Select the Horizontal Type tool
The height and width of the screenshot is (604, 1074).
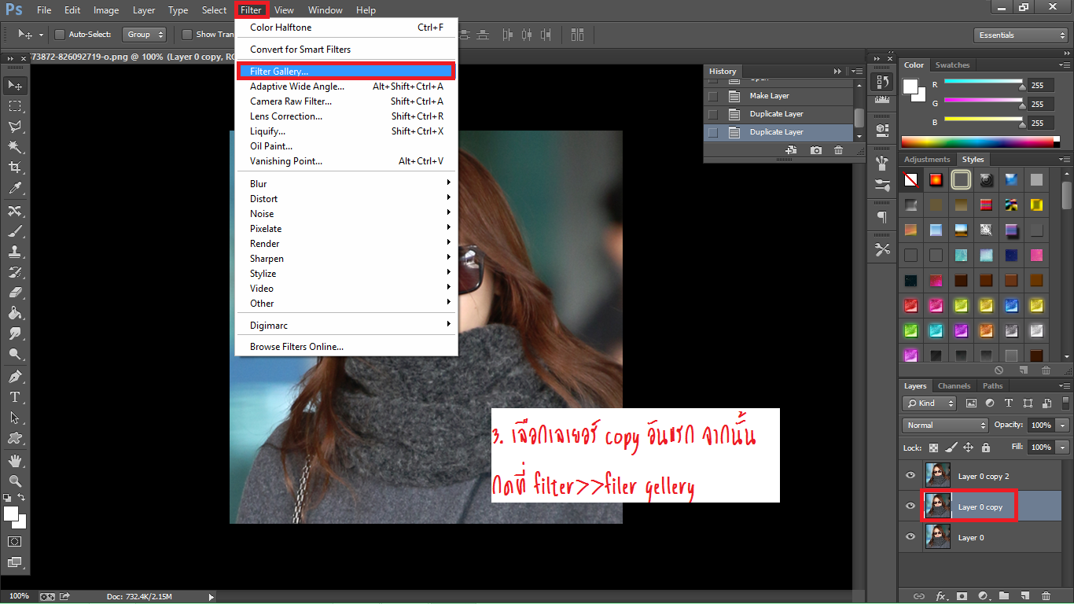pyautogui.click(x=15, y=397)
